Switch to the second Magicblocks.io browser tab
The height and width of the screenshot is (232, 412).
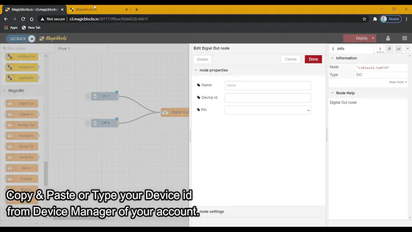[99, 9]
